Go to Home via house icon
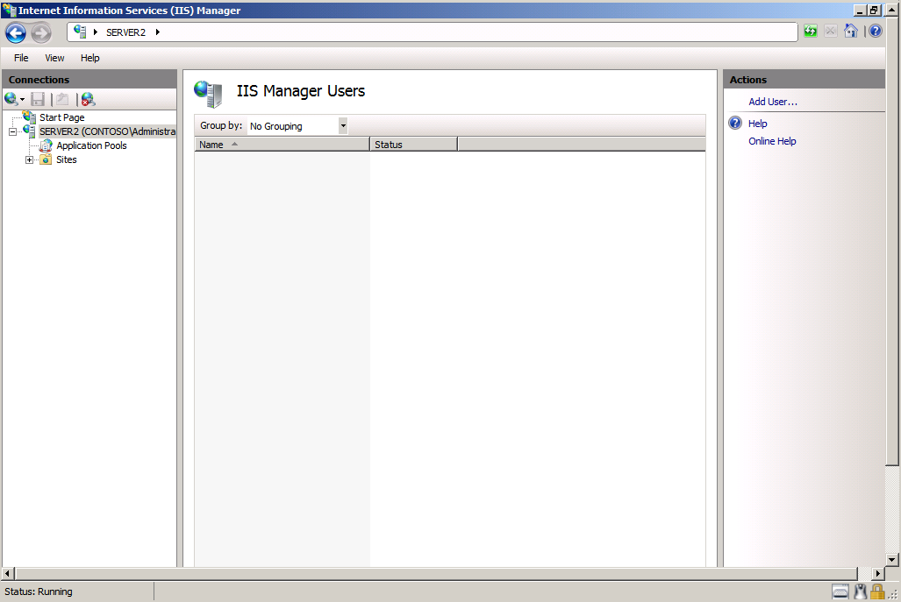Screen dimensions: 901x602 tap(851, 31)
